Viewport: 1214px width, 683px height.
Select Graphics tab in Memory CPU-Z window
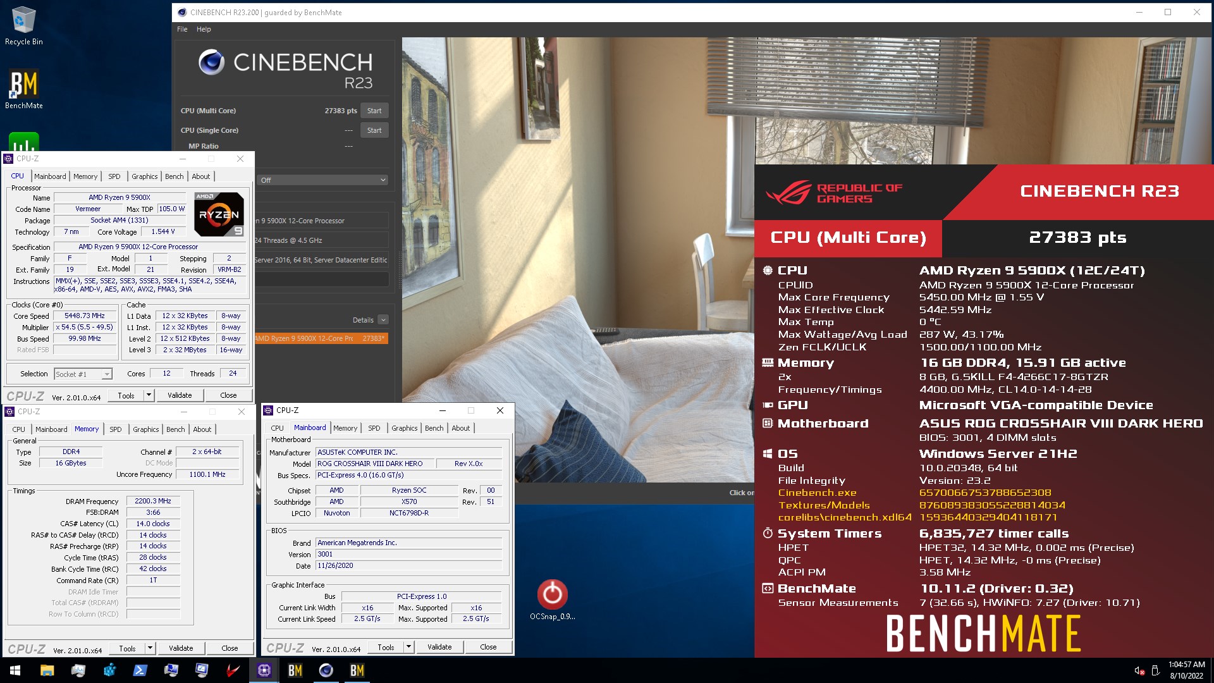click(146, 429)
